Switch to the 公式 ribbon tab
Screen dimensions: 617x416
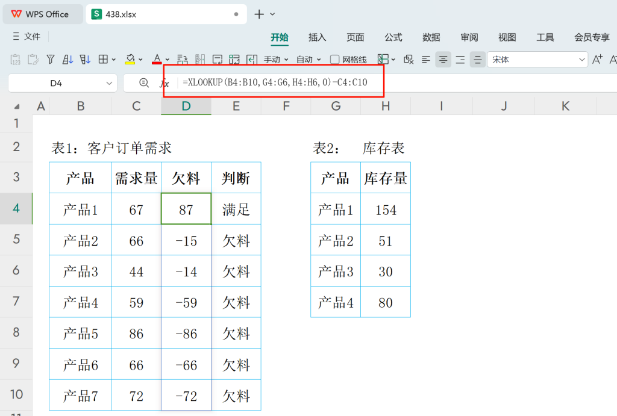click(393, 37)
